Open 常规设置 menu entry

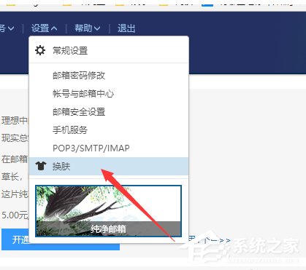[109, 50]
